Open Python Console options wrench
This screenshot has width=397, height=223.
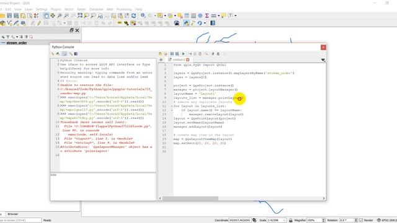[x=71, y=54]
